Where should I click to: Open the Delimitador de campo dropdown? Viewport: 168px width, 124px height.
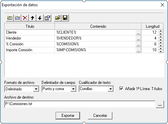[x=73, y=89]
